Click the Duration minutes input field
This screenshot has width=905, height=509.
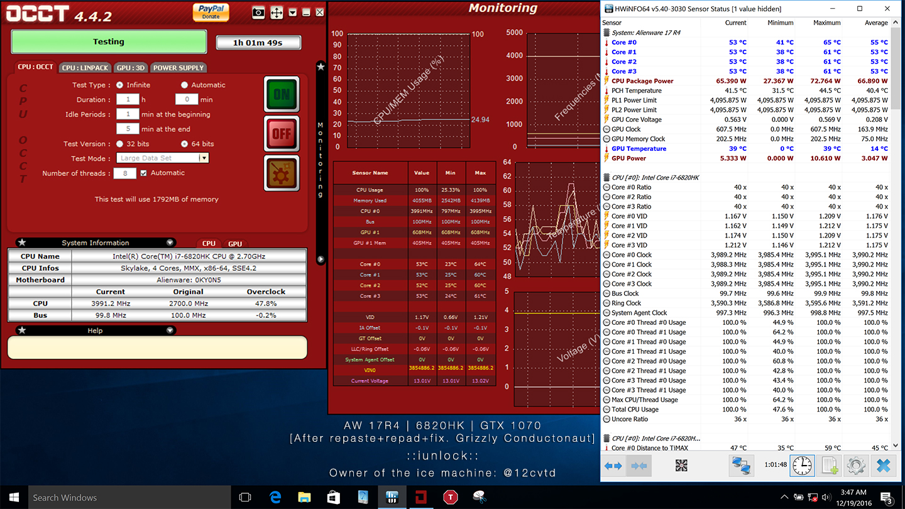click(x=187, y=99)
